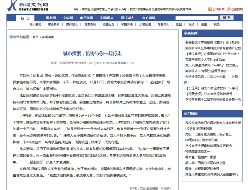Open the 首页 navigation tab
This screenshot has height=190, width=248.
click(x=25, y=18)
